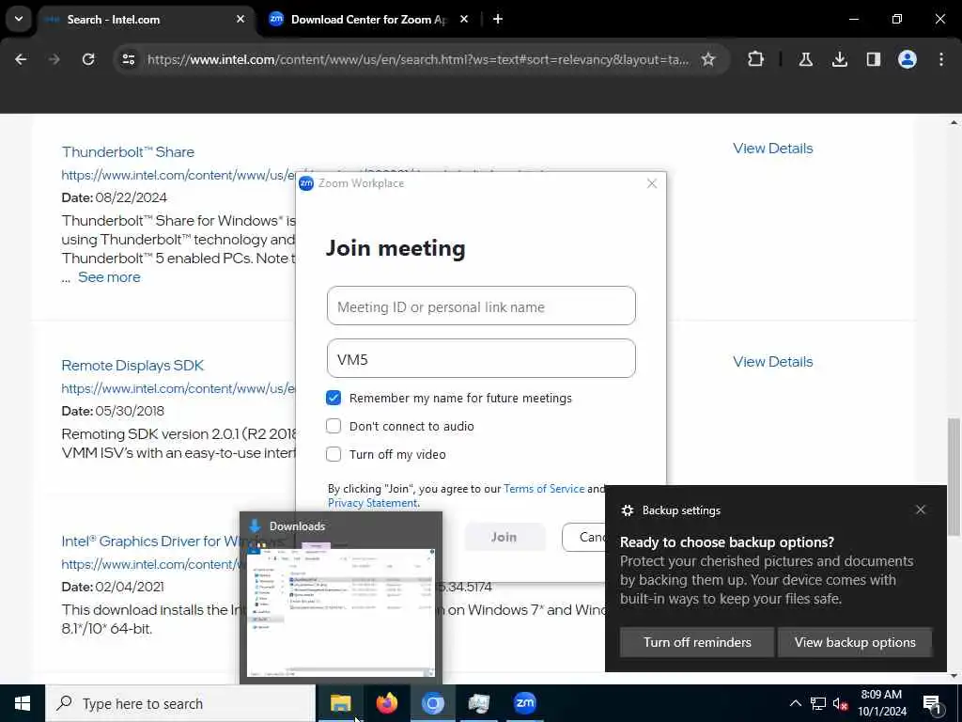Viewport: 962px width, 722px height.
Task: Click the Zoom Workplace logo in title bar
Action: pyautogui.click(x=305, y=183)
